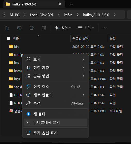Click 파일 폴더 type in logs row

pos(116,79)
